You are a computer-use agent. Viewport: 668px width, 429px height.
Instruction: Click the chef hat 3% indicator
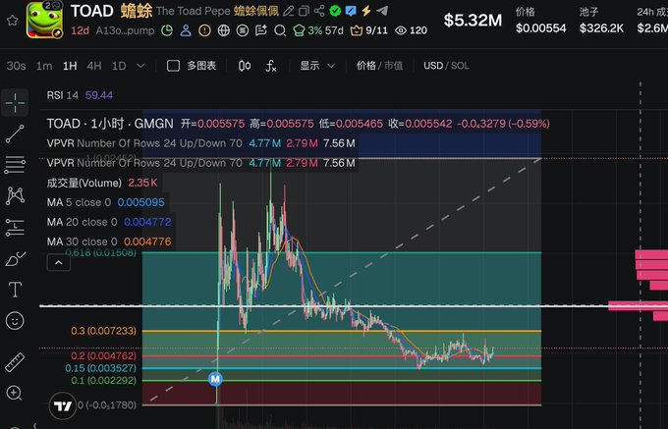(x=308, y=30)
